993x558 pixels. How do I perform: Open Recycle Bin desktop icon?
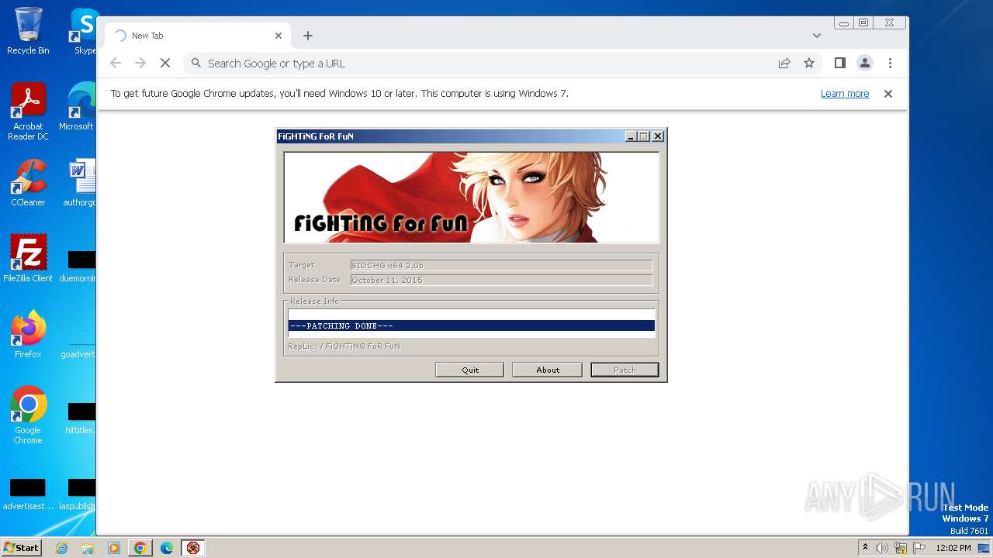[x=28, y=31]
